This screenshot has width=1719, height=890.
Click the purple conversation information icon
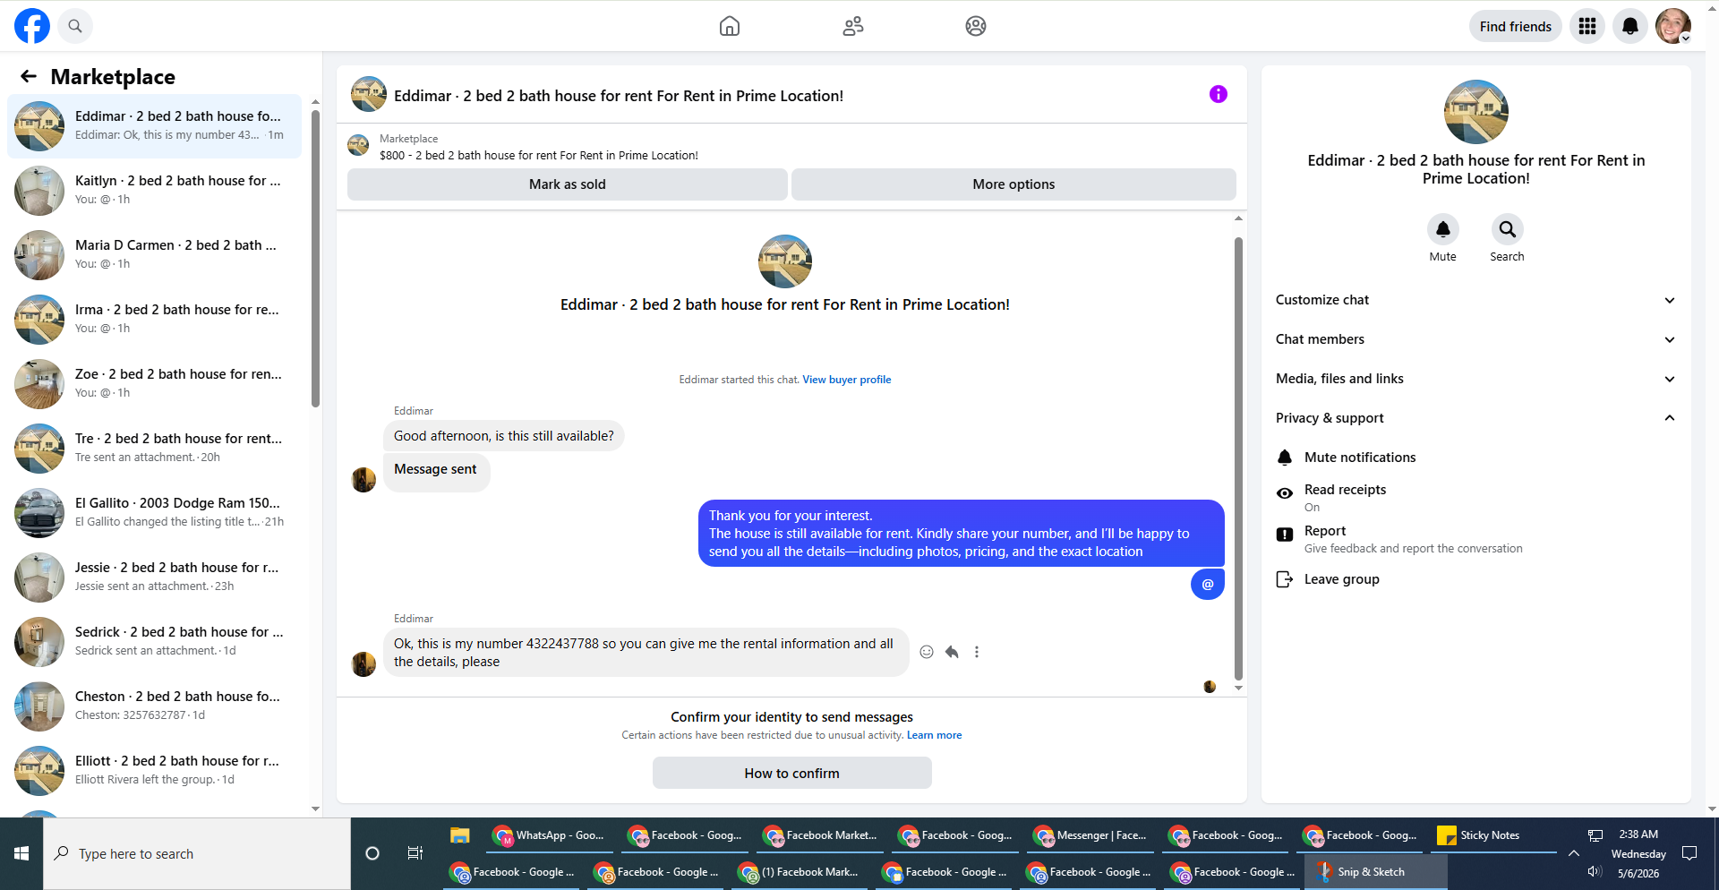[x=1219, y=94]
